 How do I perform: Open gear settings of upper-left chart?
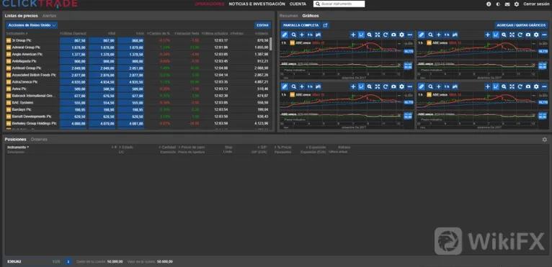click(401, 35)
